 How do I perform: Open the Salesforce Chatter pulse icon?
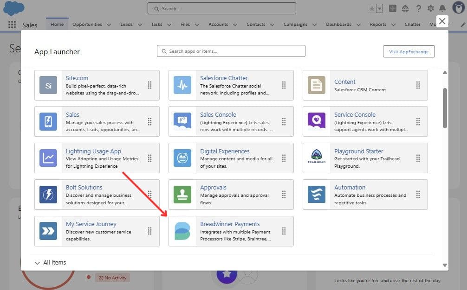point(182,85)
